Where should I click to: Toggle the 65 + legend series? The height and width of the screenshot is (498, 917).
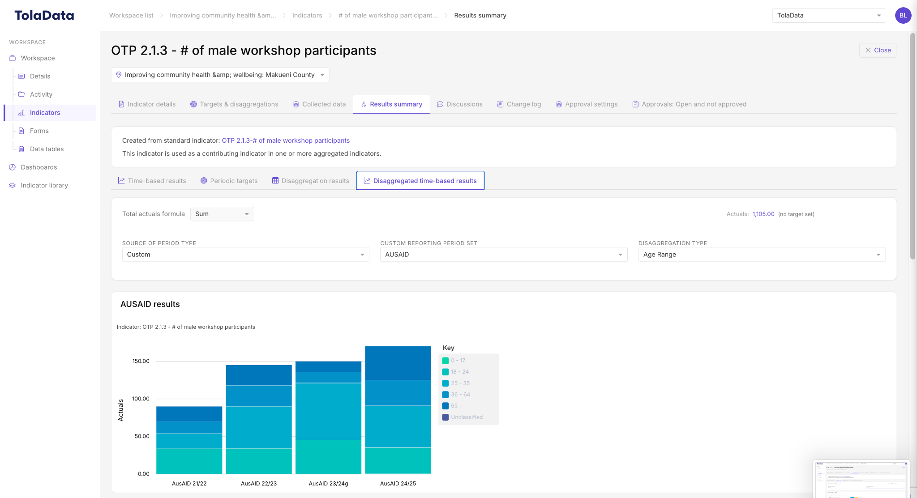[453, 406]
